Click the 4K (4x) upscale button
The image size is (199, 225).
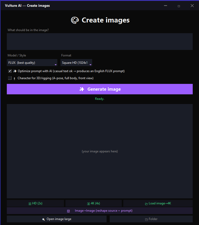click(x=93, y=203)
